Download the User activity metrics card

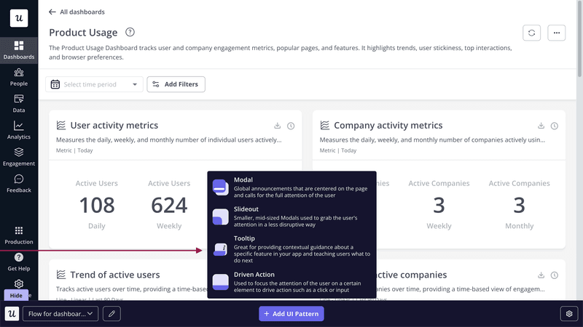(x=278, y=126)
